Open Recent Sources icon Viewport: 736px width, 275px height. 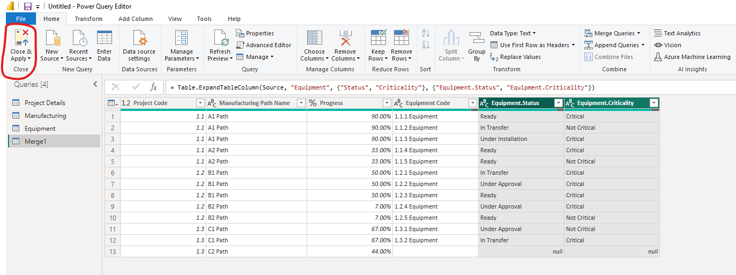(79, 39)
